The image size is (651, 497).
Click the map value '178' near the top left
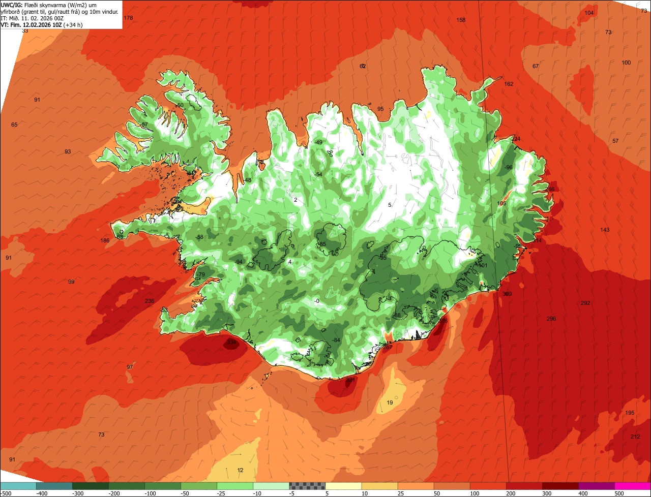coord(128,18)
